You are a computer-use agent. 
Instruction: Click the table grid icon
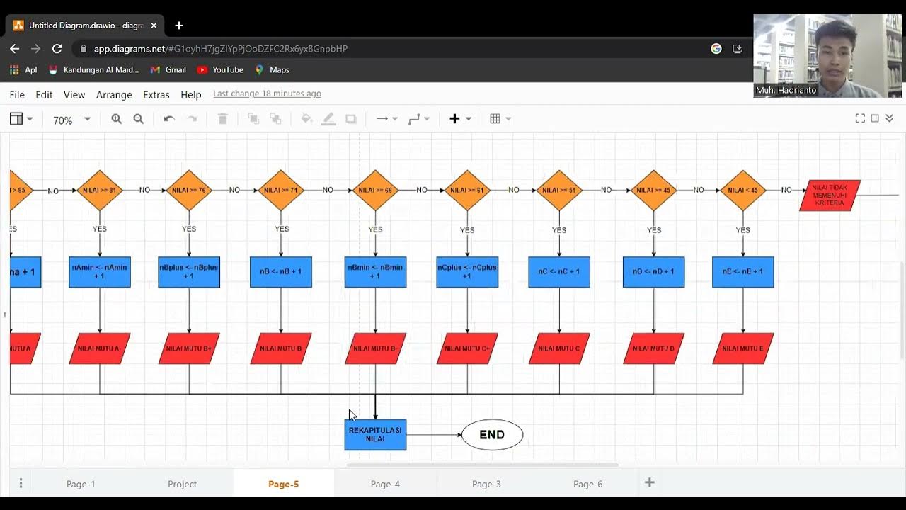495,119
